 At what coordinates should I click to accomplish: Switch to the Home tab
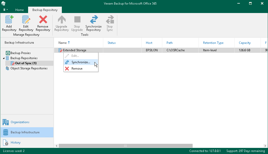click(x=19, y=10)
